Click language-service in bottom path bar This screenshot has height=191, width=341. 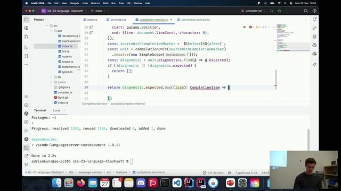pos(90,172)
